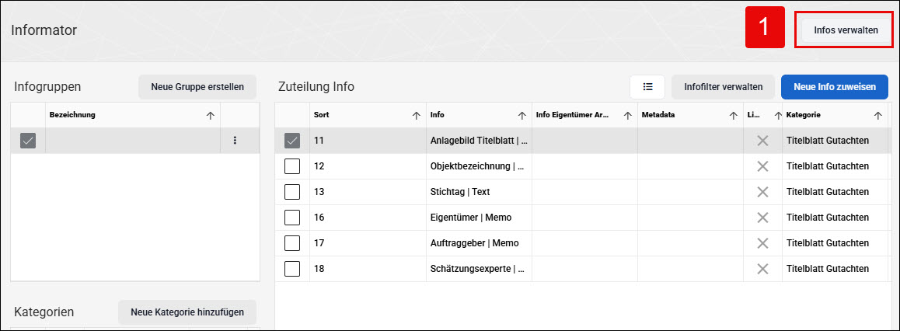This screenshot has height=331, width=900.
Task: Click the Info column header text
Action: pos(438,115)
